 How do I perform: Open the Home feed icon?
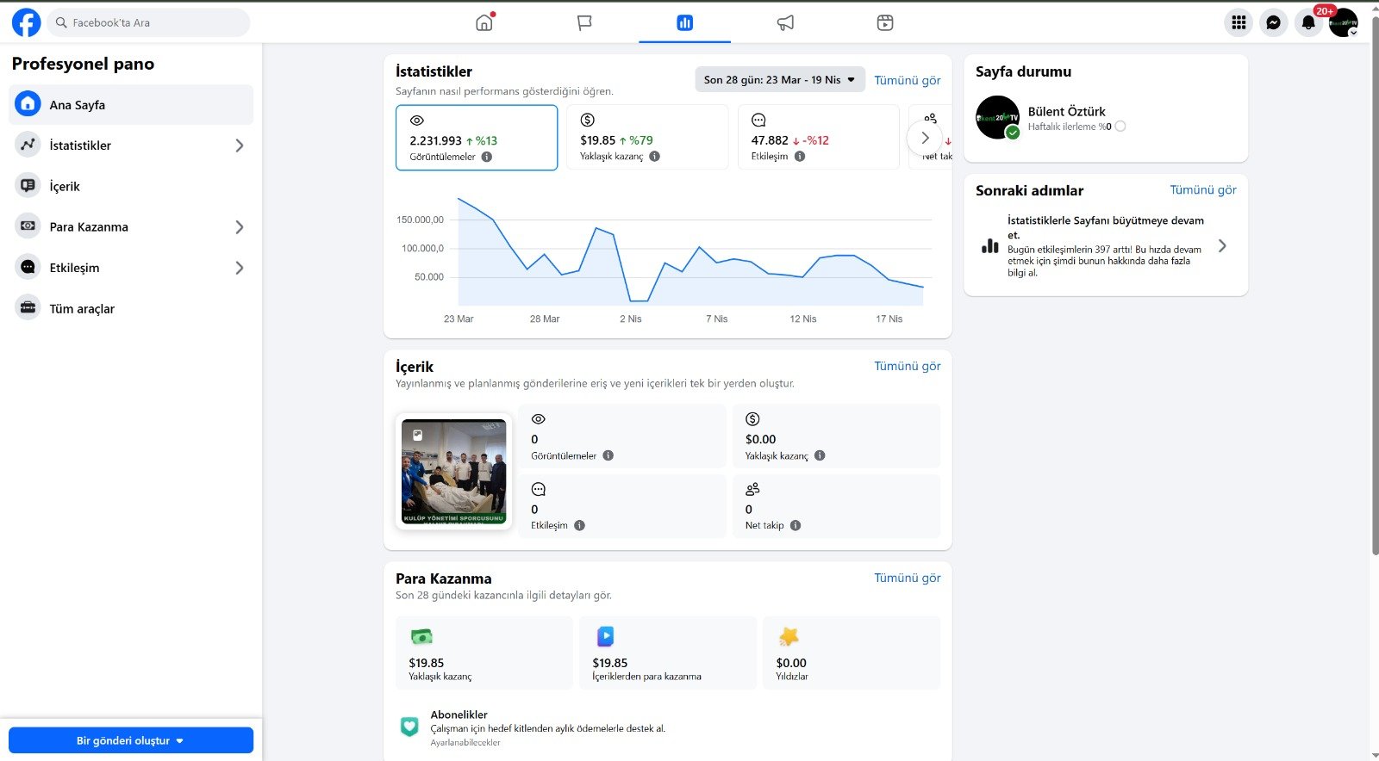pyautogui.click(x=484, y=22)
